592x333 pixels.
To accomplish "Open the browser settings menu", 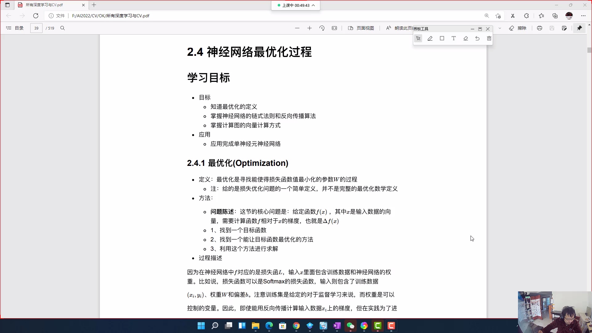I will pyautogui.click(x=583, y=15).
